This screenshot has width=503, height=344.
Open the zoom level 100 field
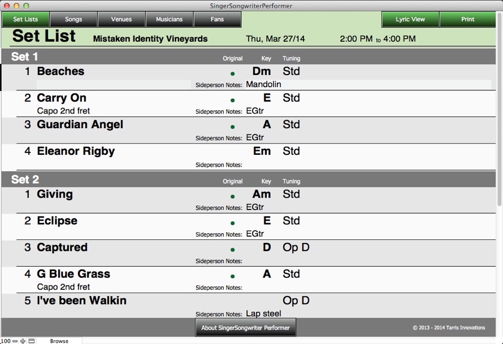tap(5, 341)
